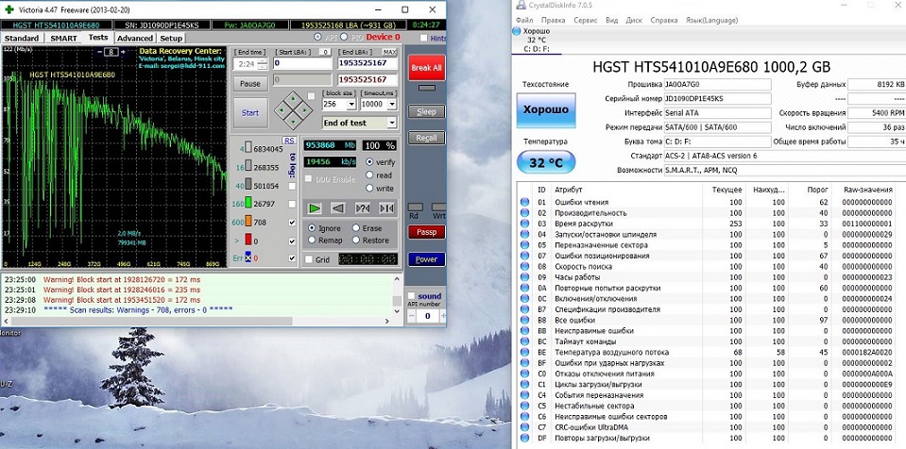906x449 pixels.
Task: Click the MAX button for End LBA
Action: coord(390,52)
